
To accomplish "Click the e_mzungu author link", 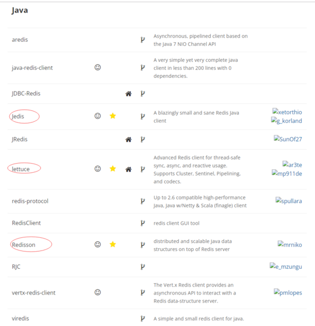I will tap(286, 267).
